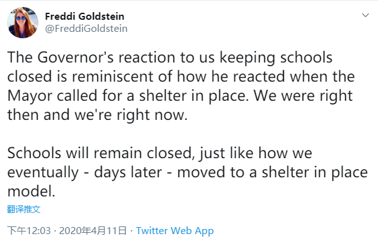The image size is (378, 243).
Task: Open the Twitter Web App source link
Action: click(175, 231)
